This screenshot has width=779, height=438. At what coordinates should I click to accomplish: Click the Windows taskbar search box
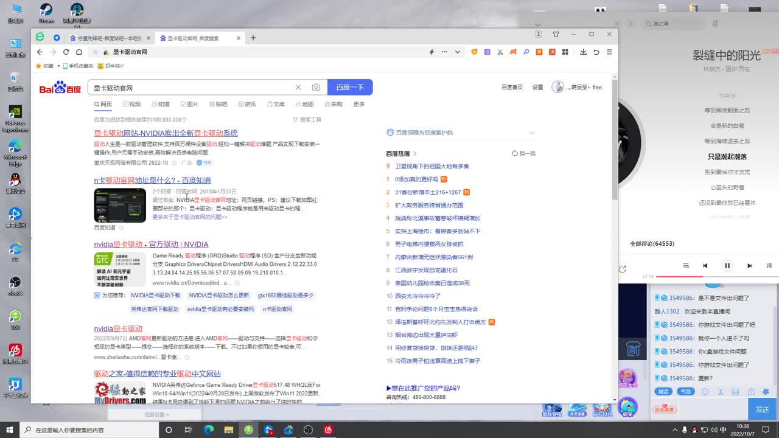89,429
